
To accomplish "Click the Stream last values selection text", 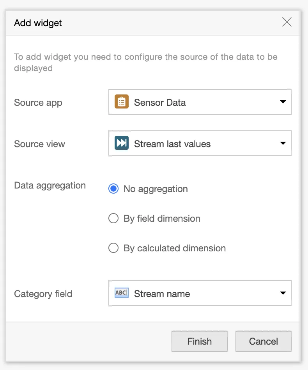I will pos(172,144).
